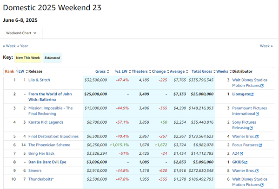The height and width of the screenshot is (189, 279).
Task: Click A24 distributor link
Action: pyautogui.click(x=236, y=153)
